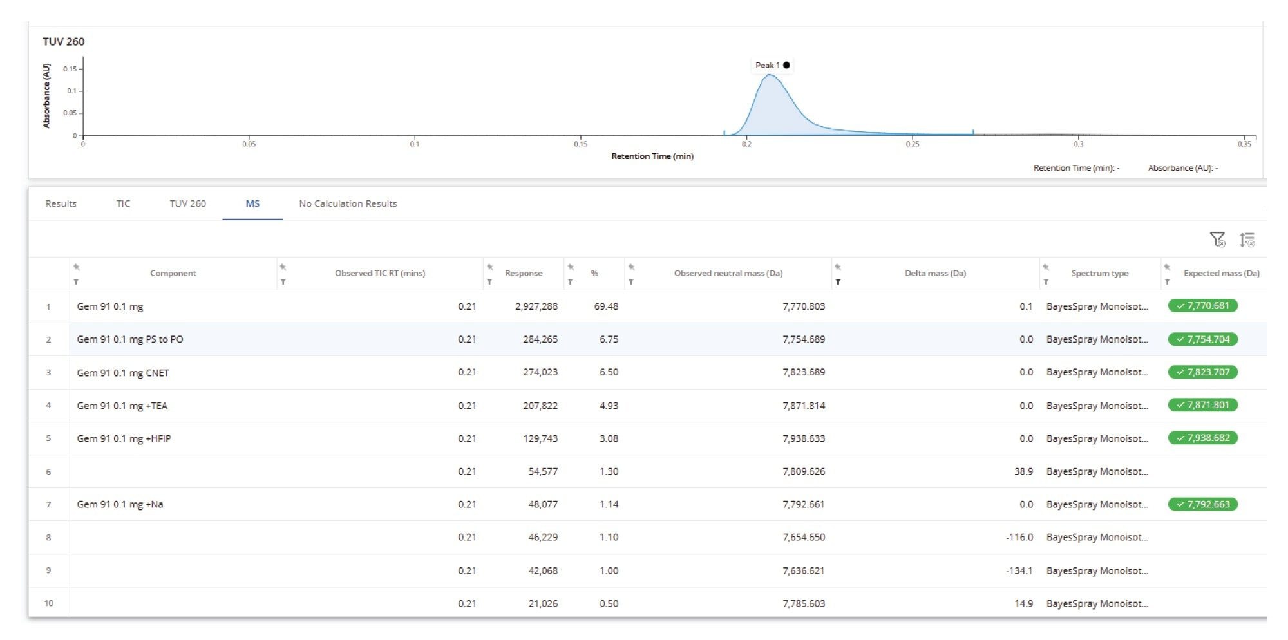The height and width of the screenshot is (640, 1288).
Task: Pin the Component column
Action: (x=77, y=267)
